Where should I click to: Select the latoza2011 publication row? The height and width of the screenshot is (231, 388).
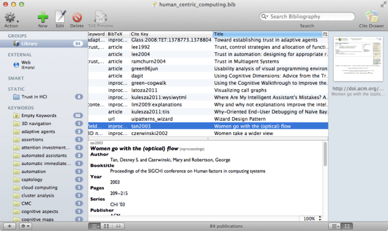[x=208, y=90]
